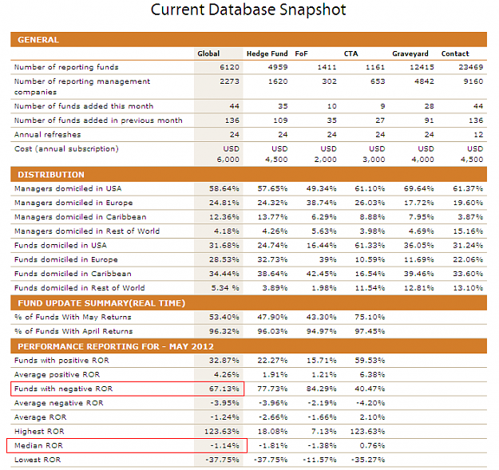
Task: Click Contact Rest of World managers 15.16%
Action: [x=468, y=231]
